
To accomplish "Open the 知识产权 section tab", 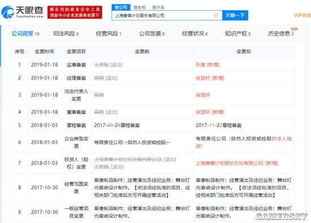I will tap(238, 34).
